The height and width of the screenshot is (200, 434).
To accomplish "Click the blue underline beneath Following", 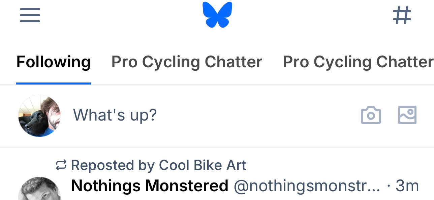I will pos(53,83).
